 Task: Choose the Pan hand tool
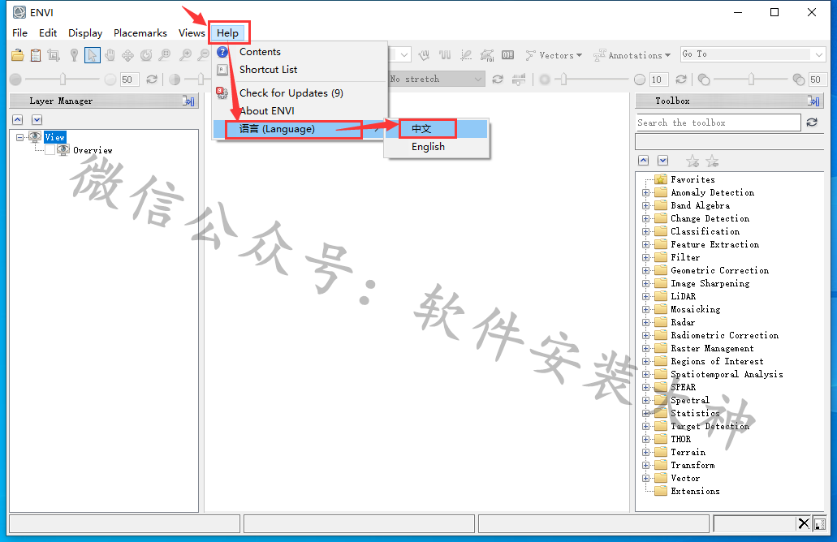click(x=110, y=55)
